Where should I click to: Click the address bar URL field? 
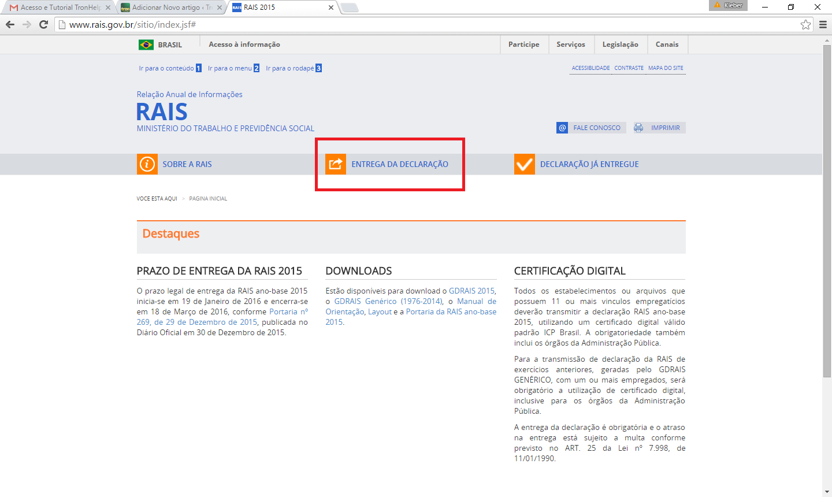click(428, 24)
